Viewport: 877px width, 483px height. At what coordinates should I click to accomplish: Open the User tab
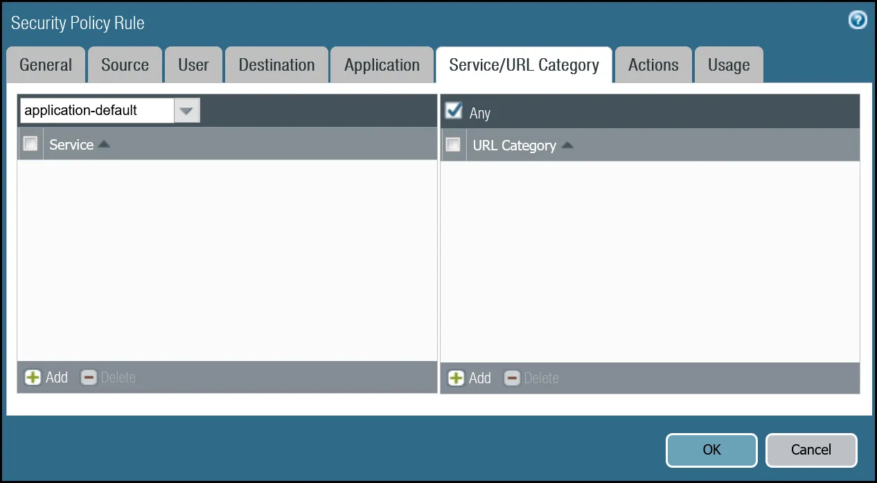pos(193,64)
